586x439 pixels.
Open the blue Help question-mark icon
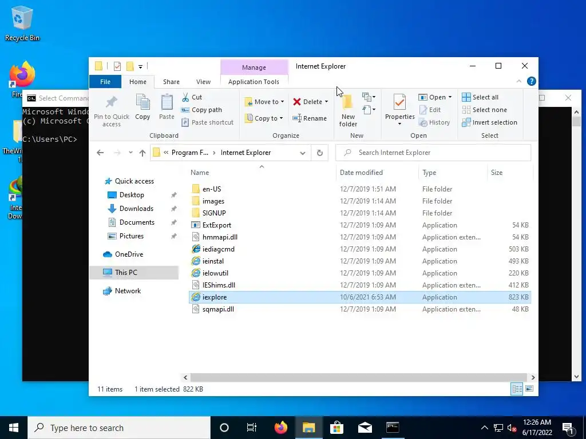point(531,81)
